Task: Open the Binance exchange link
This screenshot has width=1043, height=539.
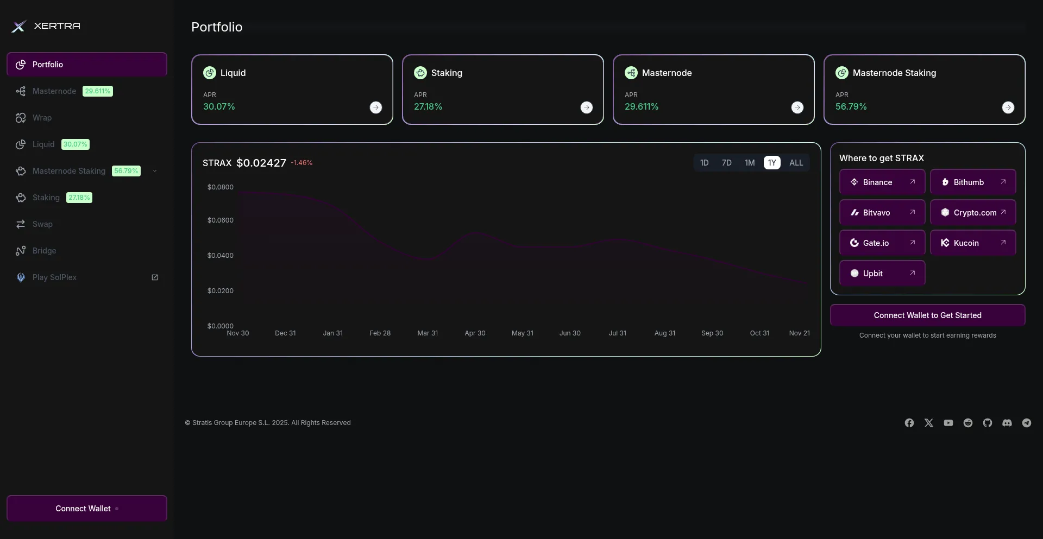Action: click(x=882, y=182)
